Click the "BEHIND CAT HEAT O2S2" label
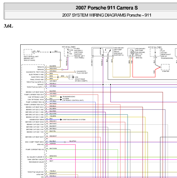The height and width of the screenshot is (178, 177). click(35, 92)
